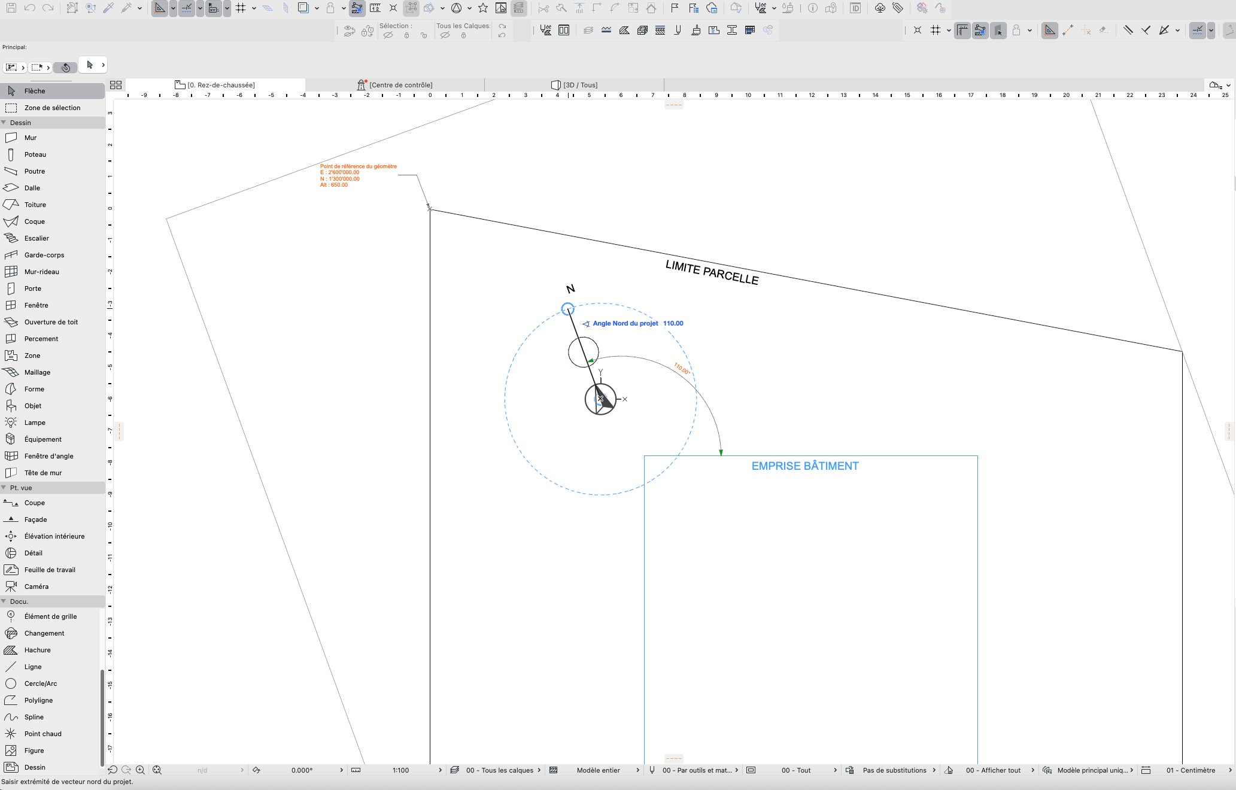Click the syringe inject parameters icon
Screen dimensions: 1236x790
pyautogui.click(x=126, y=8)
